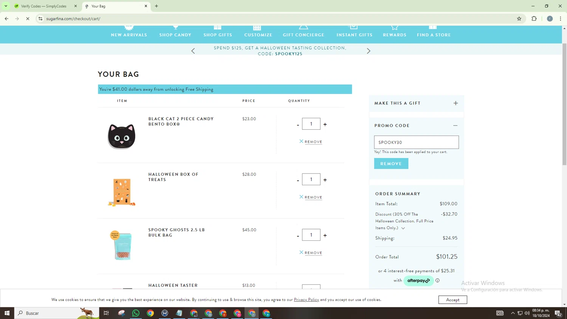Decrease Spooky Ghosts Bulk Bag quantity

click(298, 236)
